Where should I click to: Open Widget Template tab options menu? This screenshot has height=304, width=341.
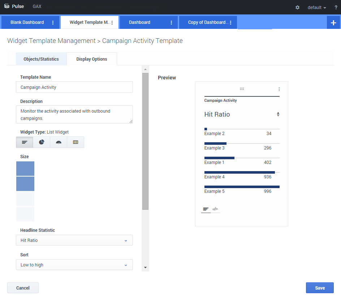112,23
